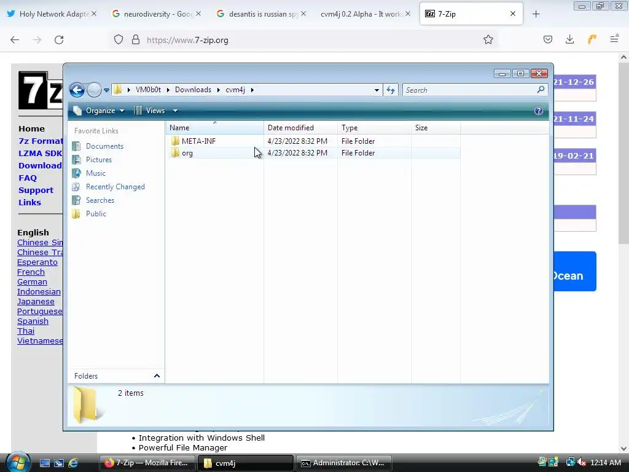Click the Explorer refresh button

pos(391,90)
